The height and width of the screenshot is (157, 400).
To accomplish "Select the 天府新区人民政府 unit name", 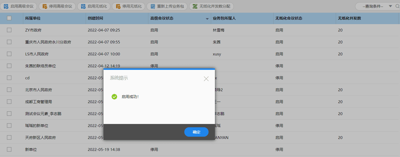I will (40, 137).
